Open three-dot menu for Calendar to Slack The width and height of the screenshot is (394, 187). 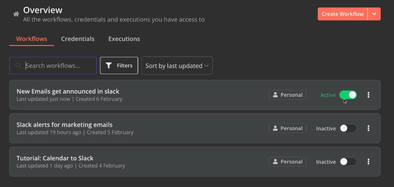point(369,162)
